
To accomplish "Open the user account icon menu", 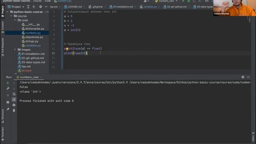I will (x=146, y=1).
